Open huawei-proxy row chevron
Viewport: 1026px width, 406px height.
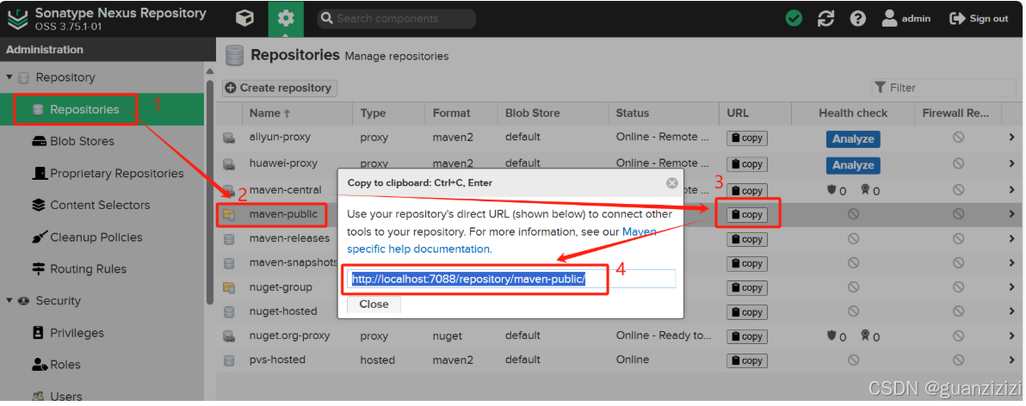pos(1011,163)
